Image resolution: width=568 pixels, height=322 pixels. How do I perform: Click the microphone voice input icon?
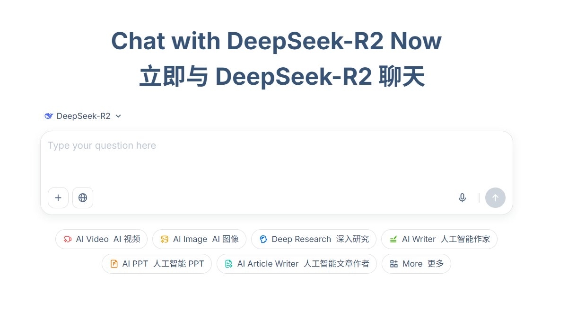point(463,198)
